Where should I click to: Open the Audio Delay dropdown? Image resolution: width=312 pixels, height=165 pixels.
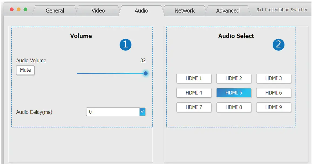click(x=143, y=111)
